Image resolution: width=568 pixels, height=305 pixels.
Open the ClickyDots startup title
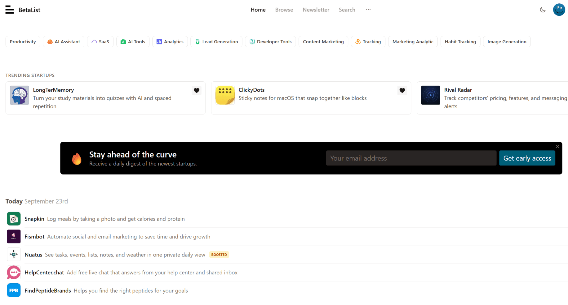[x=251, y=90]
